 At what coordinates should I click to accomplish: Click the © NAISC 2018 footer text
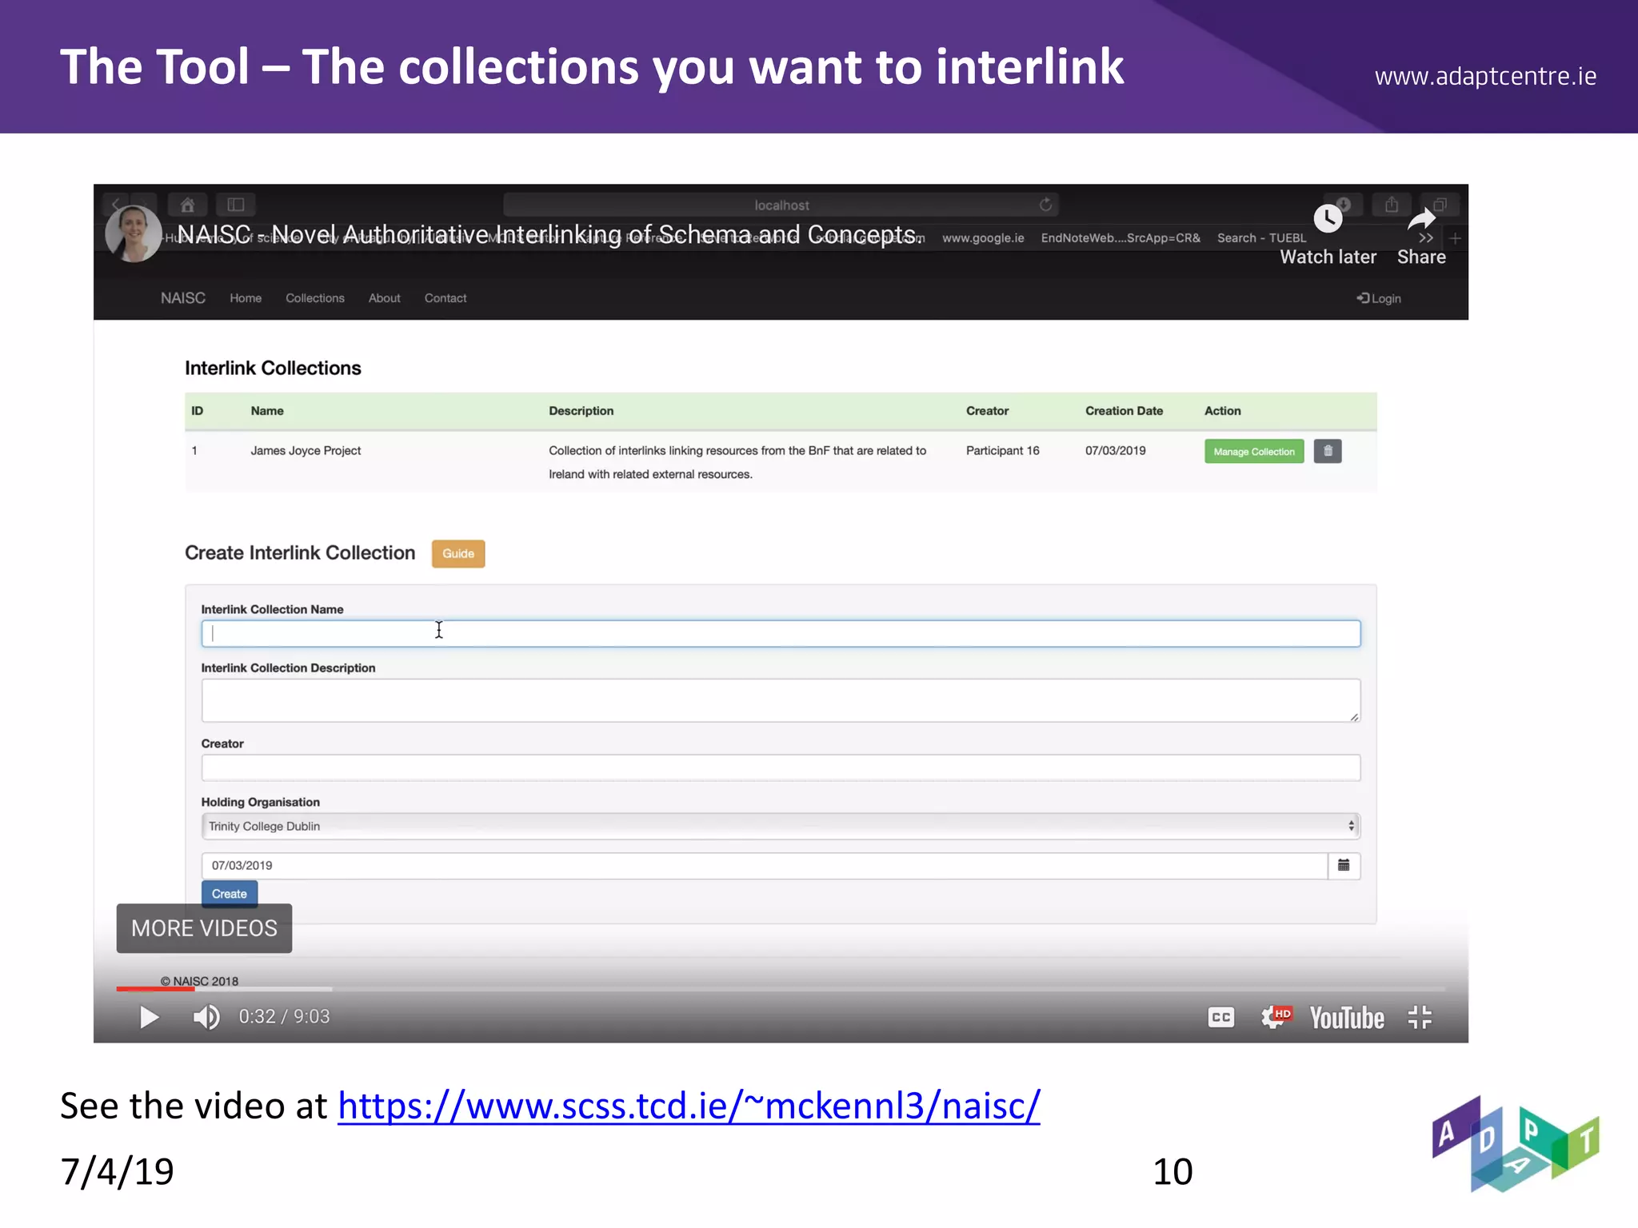[x=199, y=981]
